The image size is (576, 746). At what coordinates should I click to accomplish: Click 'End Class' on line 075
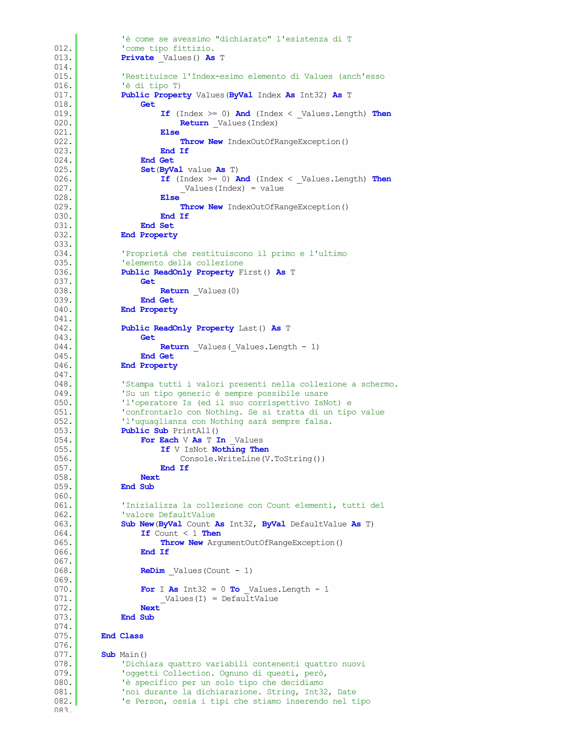pyautogui.click(x=122, y=636)
